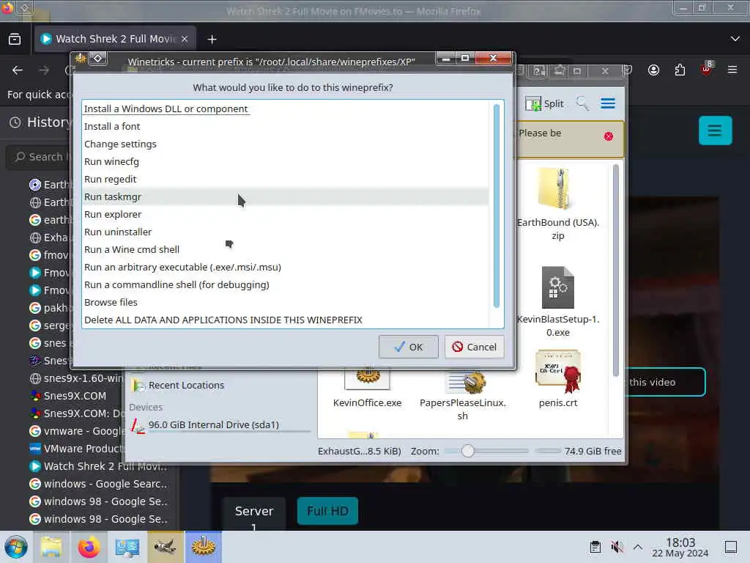
Task: Open 'vmware - Google' history entry
Action: pos(75,431)
